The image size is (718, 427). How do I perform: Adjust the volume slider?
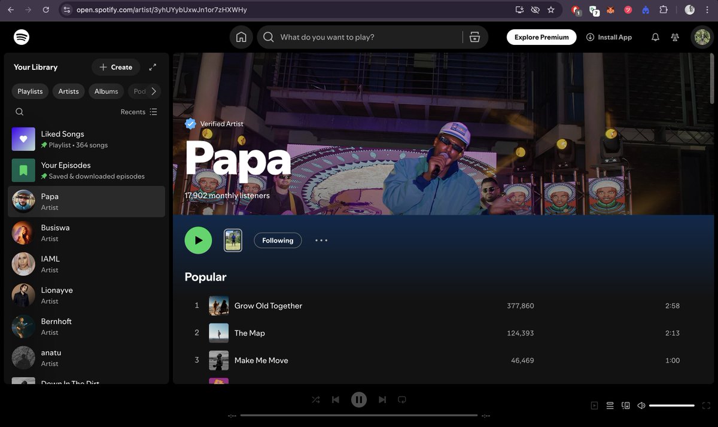click(x=671, y=405)
